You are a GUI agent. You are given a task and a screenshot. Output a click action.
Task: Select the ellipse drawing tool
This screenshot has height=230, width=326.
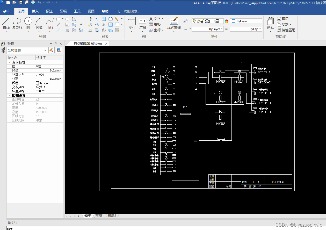pos(67,19)
